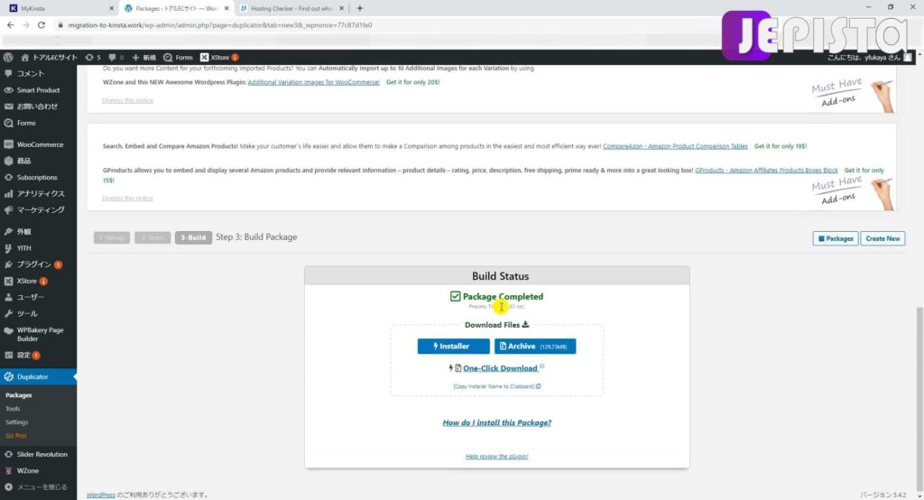Open Smart Product sidebar item
Screen dimensions: 924x500
(38, 90)
